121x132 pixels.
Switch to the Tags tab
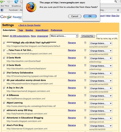click(21, 30)
